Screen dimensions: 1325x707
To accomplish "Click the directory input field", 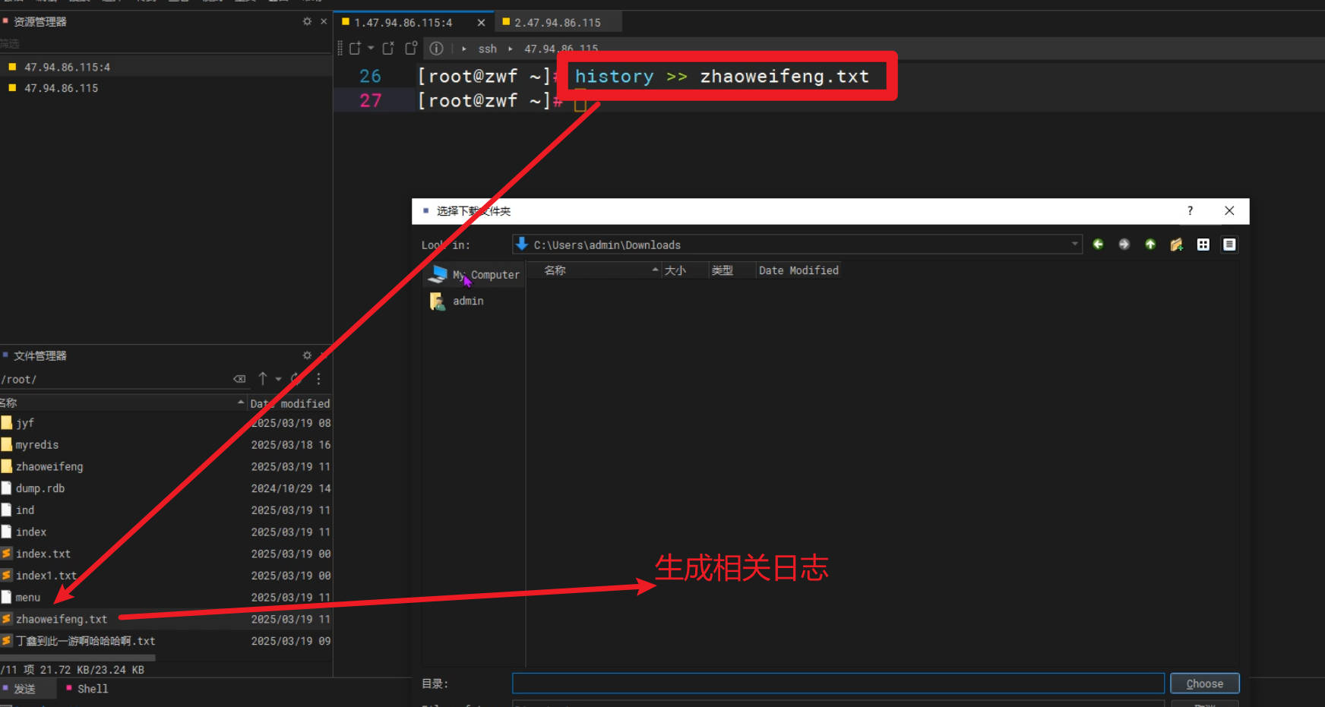I will pyautogui.click(x=838, y=683).
